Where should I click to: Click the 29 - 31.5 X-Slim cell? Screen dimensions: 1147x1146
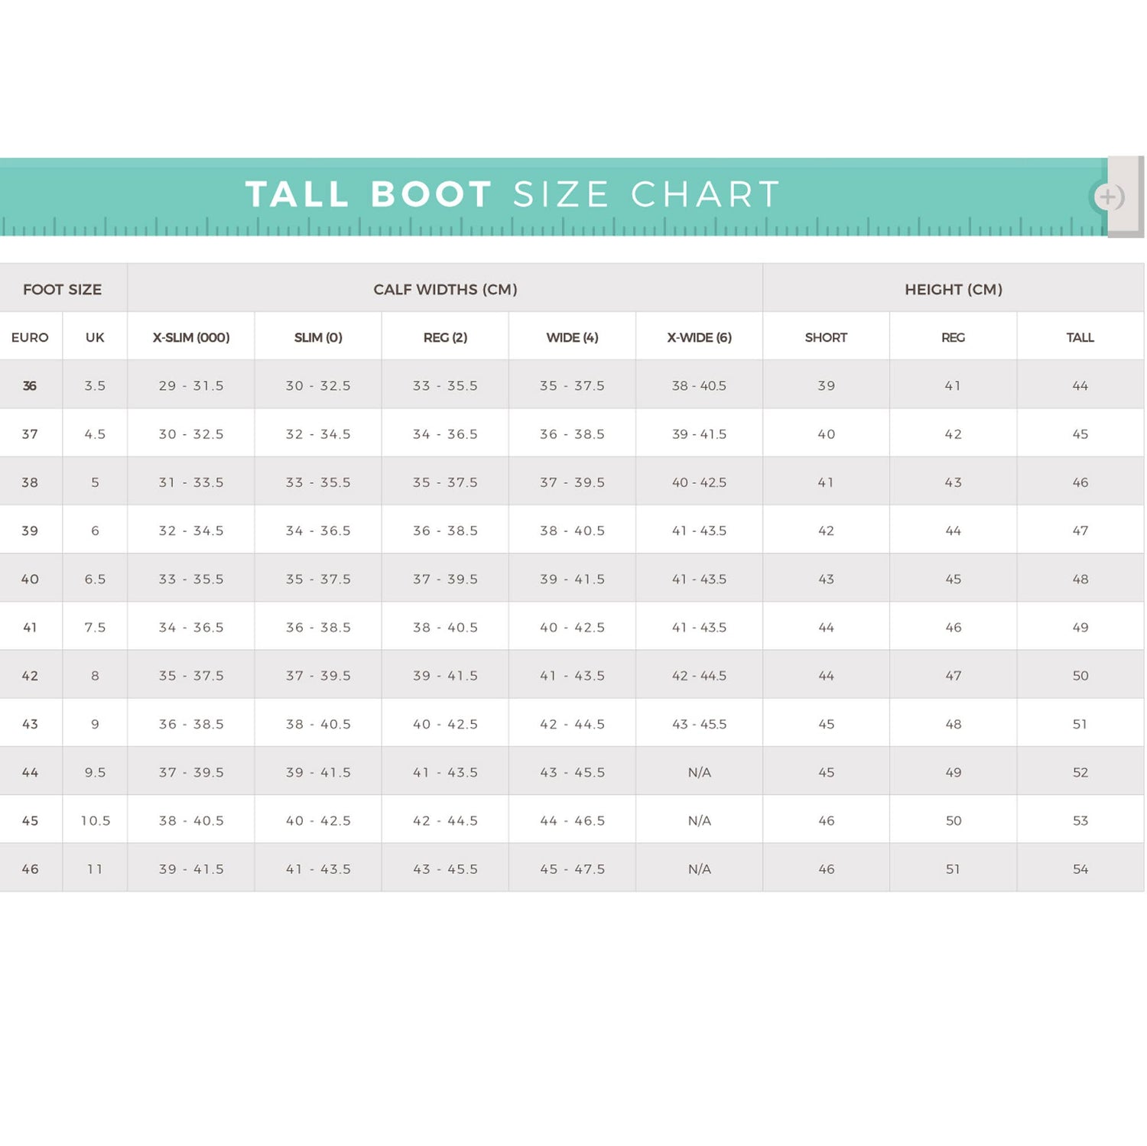pyautogui.click(x=192, y=386)
